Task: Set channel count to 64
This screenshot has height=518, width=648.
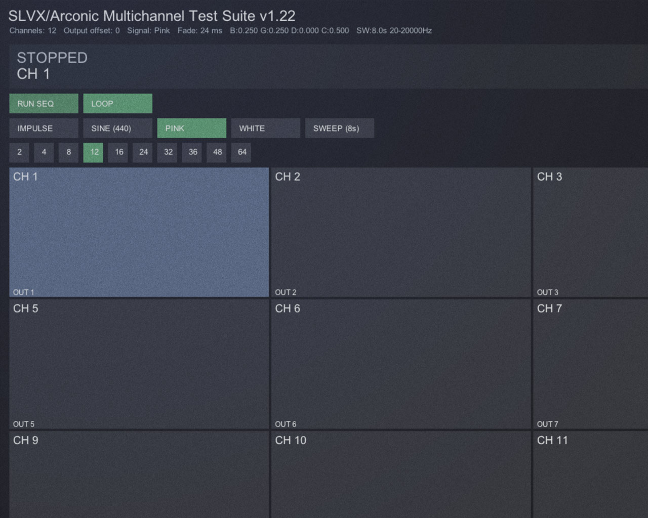Action: [241, 152]
